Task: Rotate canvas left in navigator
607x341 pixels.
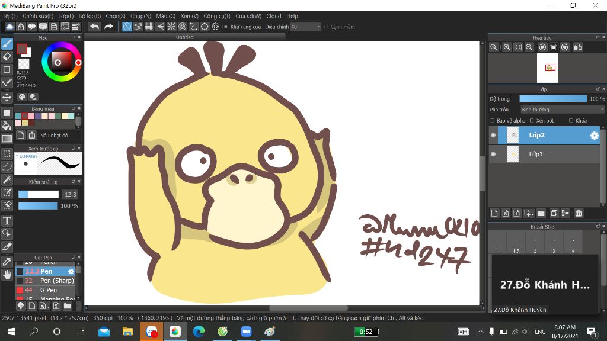Action: (x=542, y=47)
